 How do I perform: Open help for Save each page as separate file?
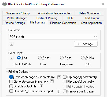[x=59, y=77]
